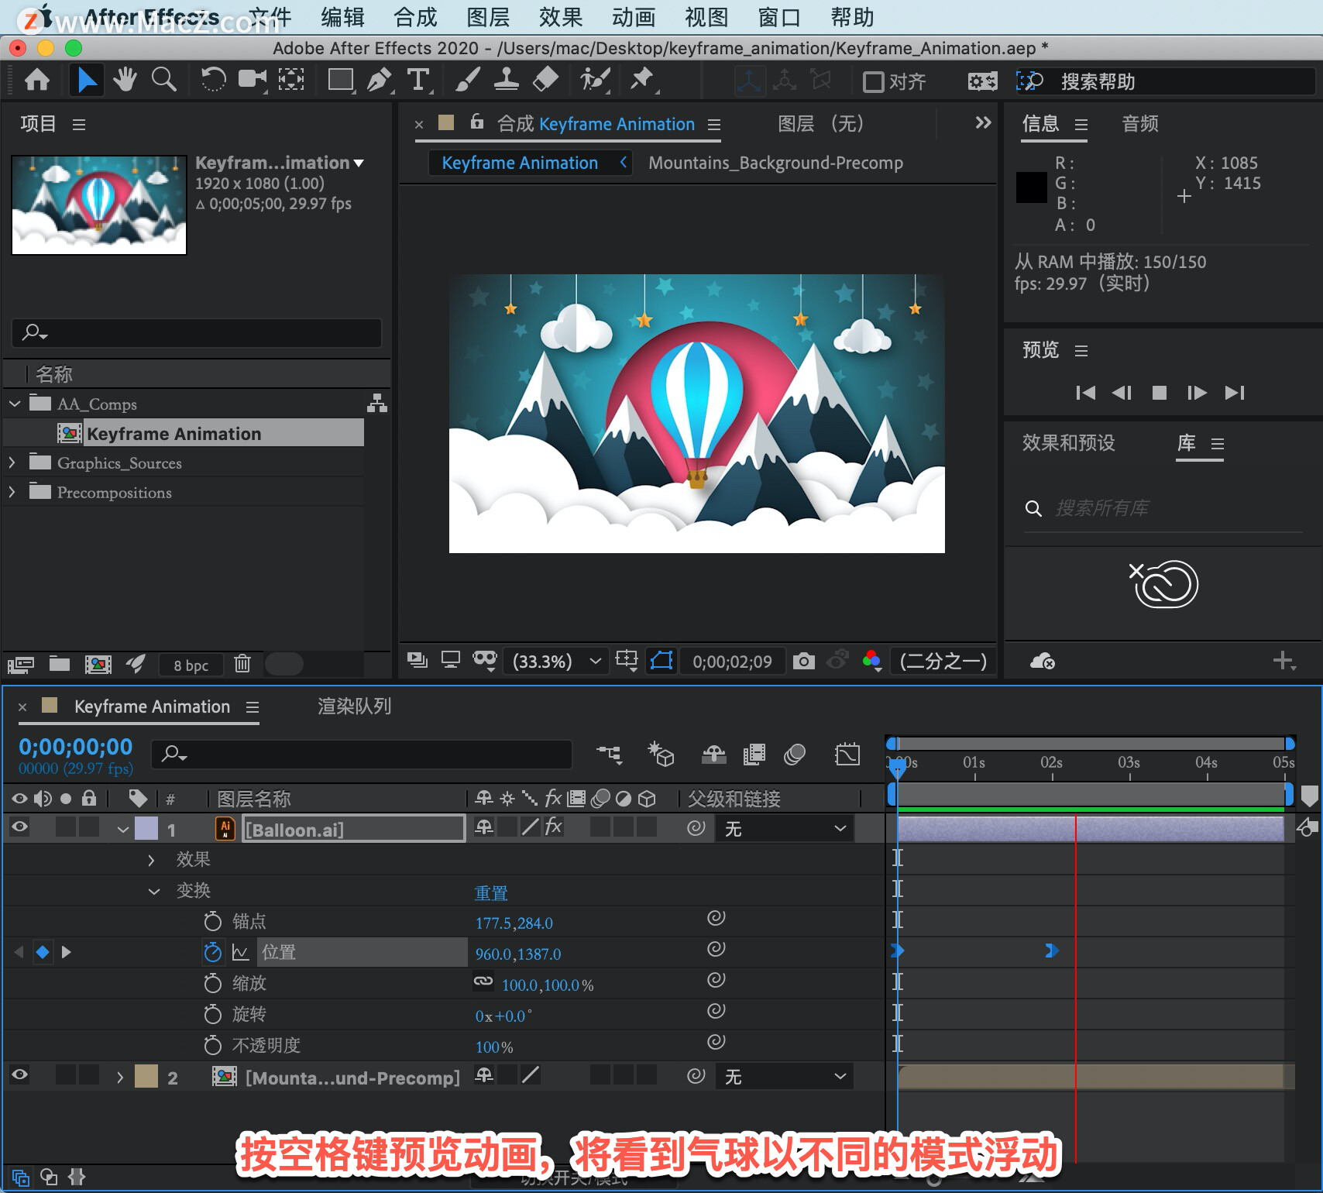Take a snapshot with camera icon
1323x1193 pixels.
click(803, 661)
